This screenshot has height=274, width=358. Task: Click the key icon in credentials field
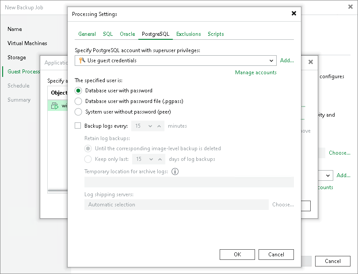82,61
